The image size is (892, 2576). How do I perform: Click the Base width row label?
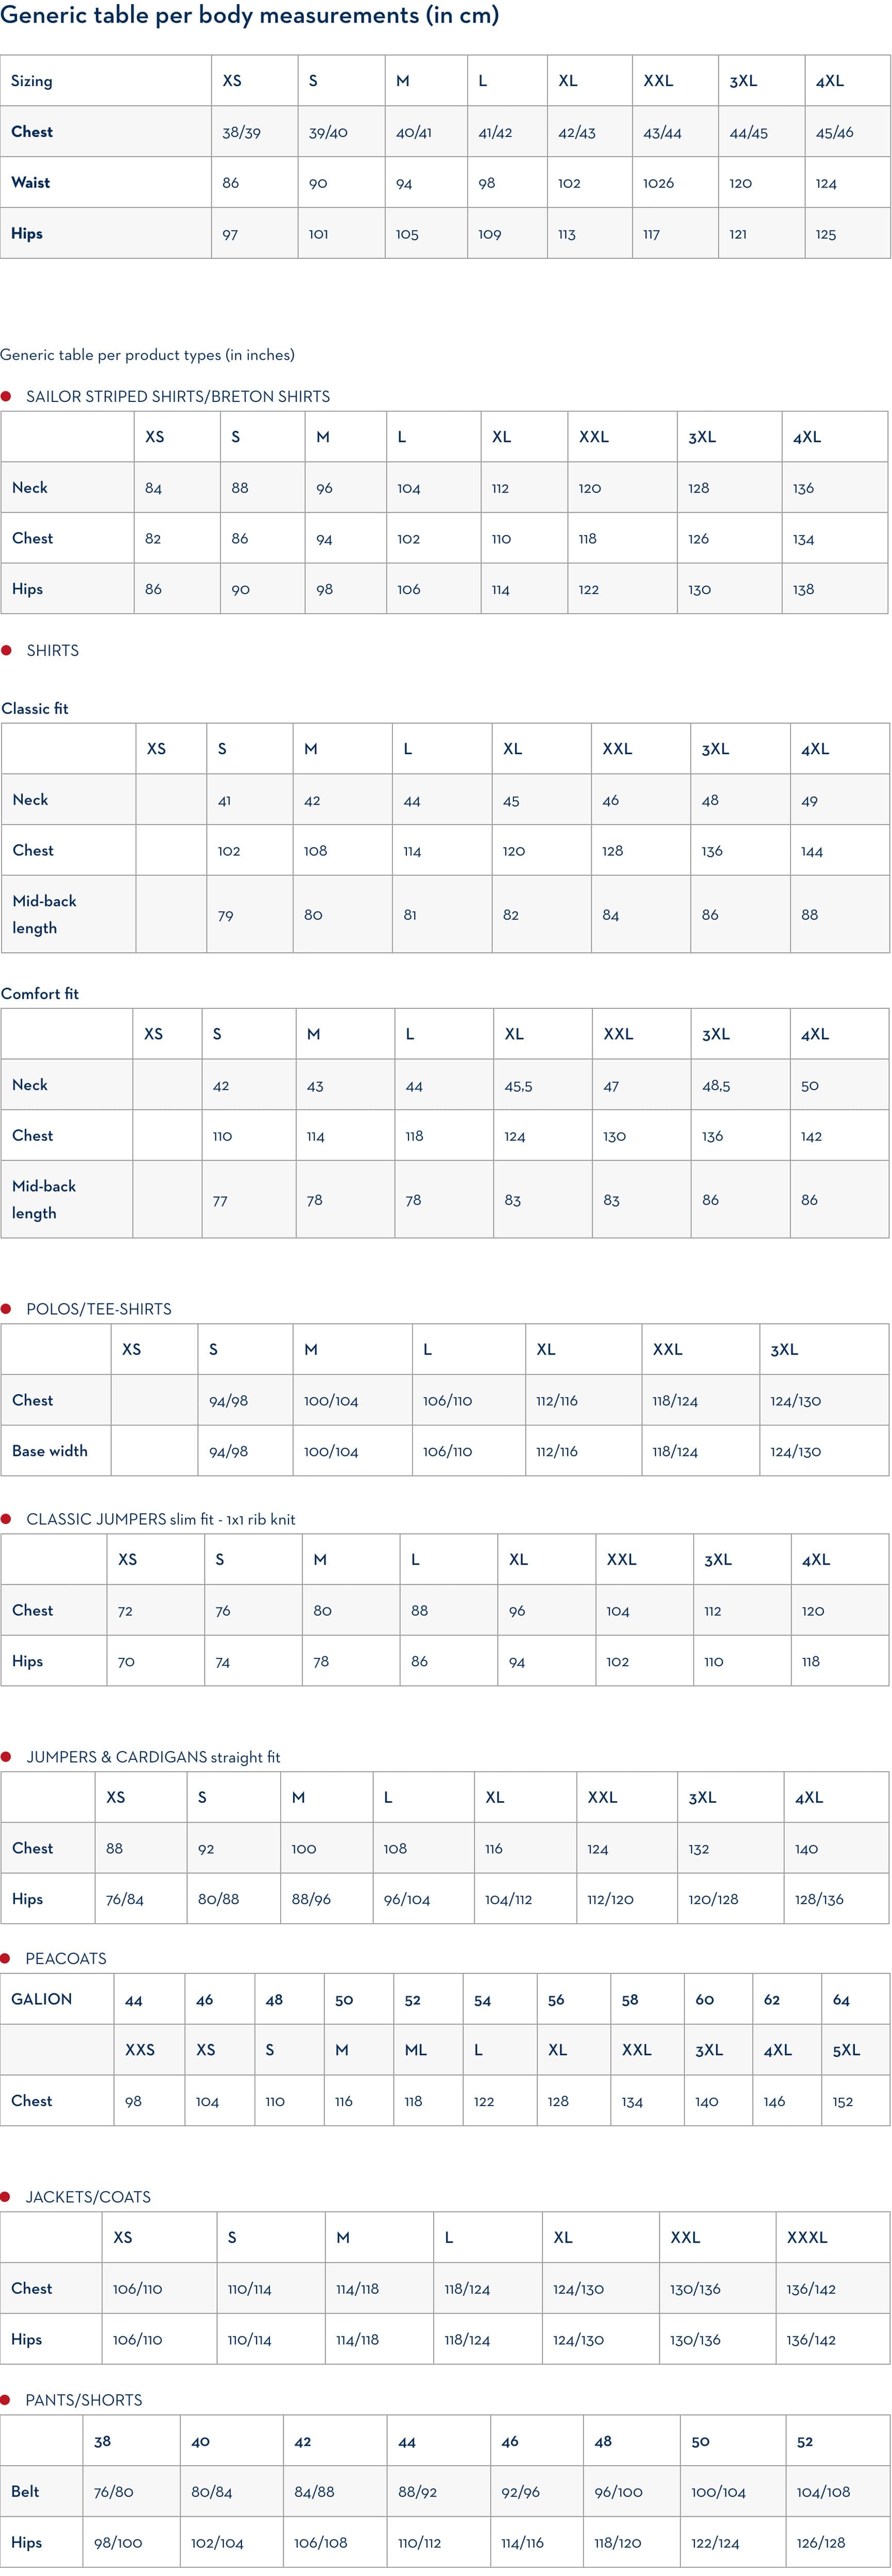point(50,1450)
